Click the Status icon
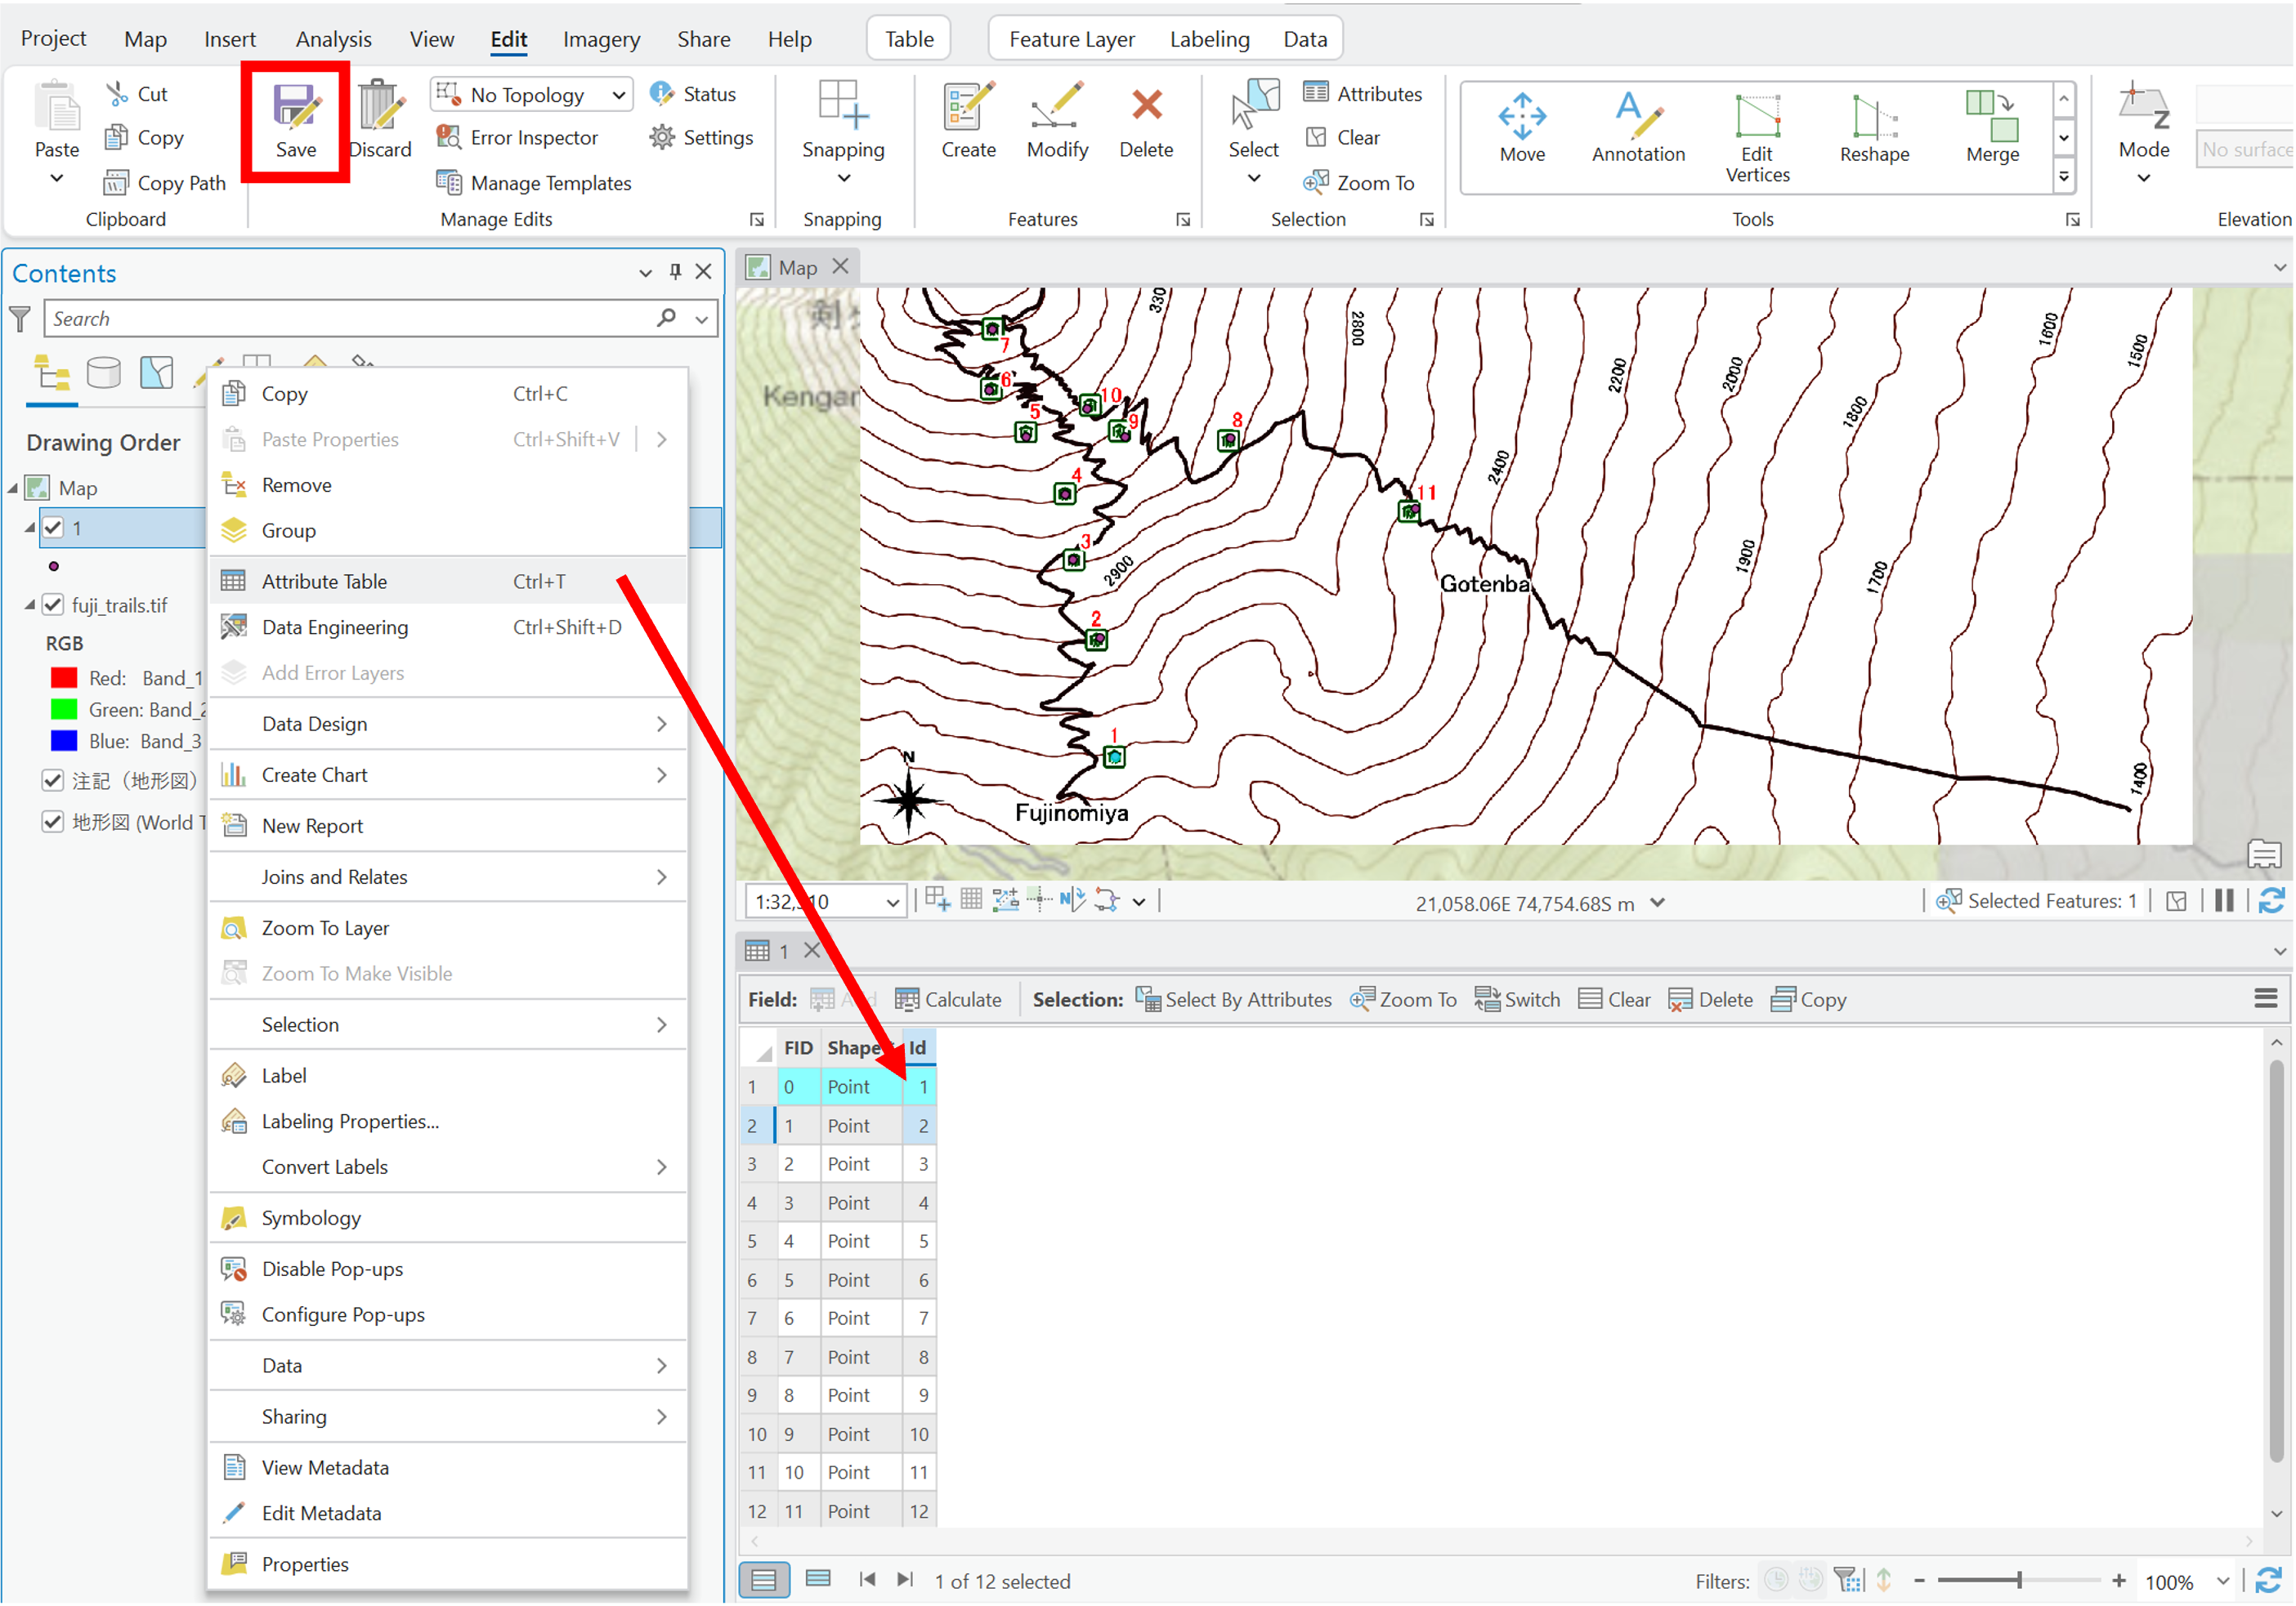2296x1606 pixels. click(661, 94)
